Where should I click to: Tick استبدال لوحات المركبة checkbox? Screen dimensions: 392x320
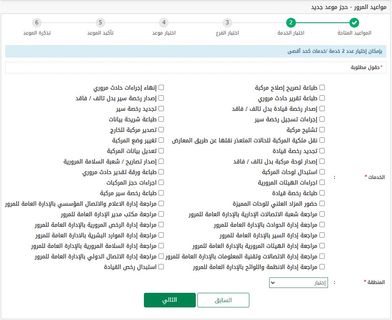pyautogui.click(x=322, y=172)
